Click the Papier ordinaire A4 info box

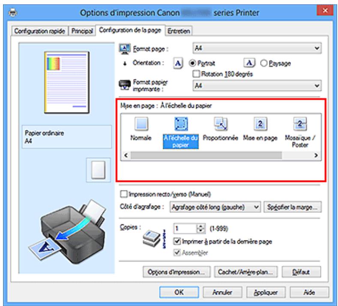(67, 137)
